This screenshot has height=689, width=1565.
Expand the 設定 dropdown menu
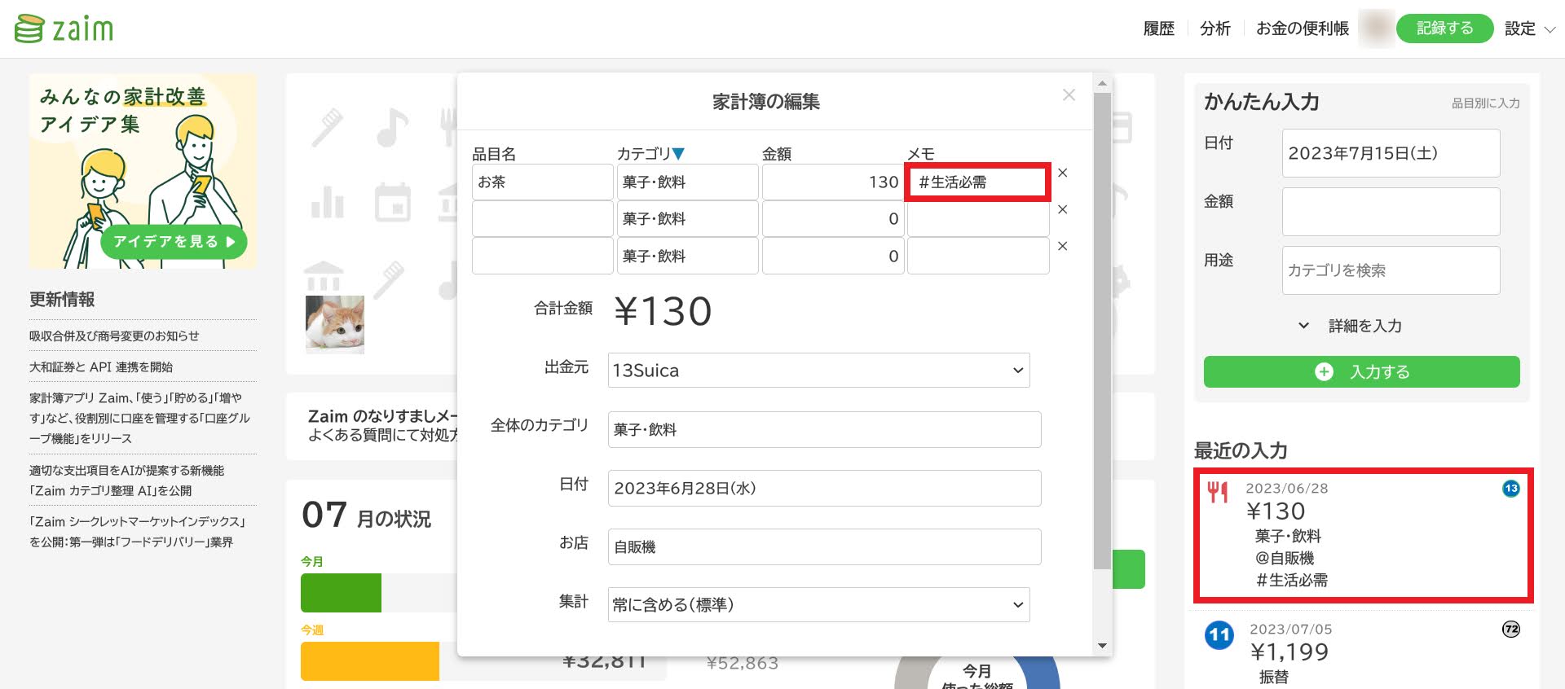[x=1530, y=29]
